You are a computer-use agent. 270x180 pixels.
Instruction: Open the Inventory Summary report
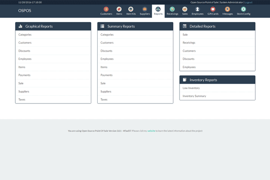pyautogui.click(x=217, y=96)
